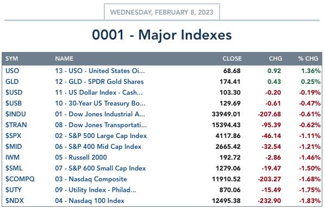Viewport: 325px width, 210px height.
Task: Open Nasdaq Composite name link
Action: click(x=91, y=179)
